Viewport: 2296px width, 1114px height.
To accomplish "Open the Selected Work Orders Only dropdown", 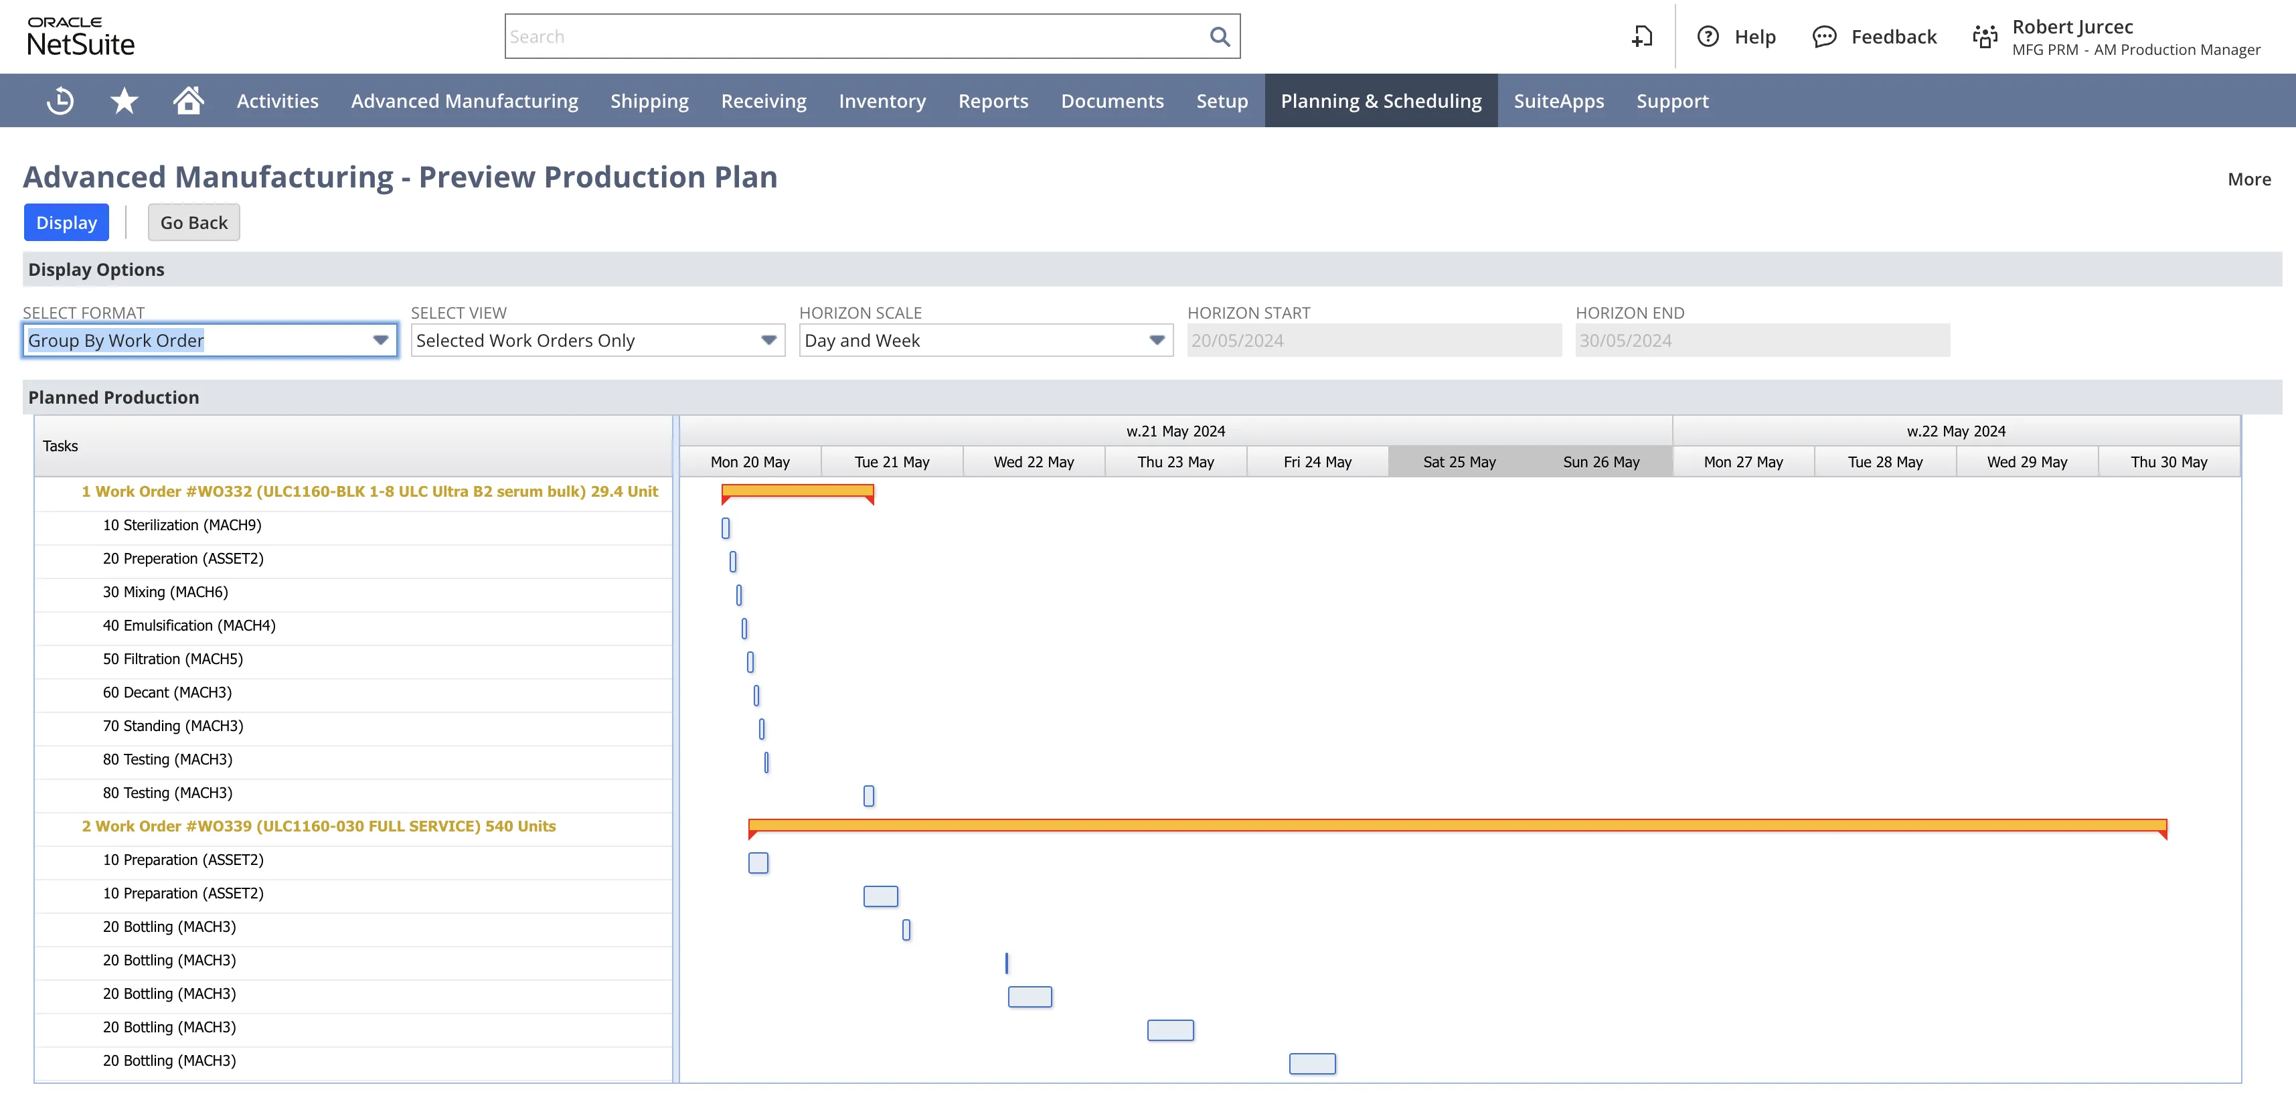I will tap(767, 339).
